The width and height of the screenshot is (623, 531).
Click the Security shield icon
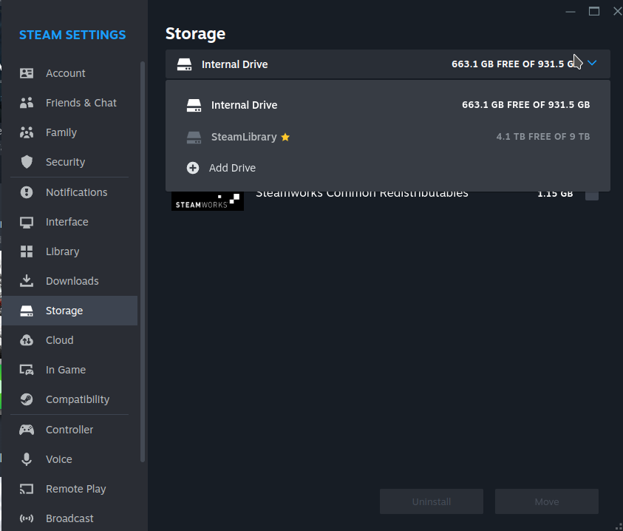coord(27,162)
